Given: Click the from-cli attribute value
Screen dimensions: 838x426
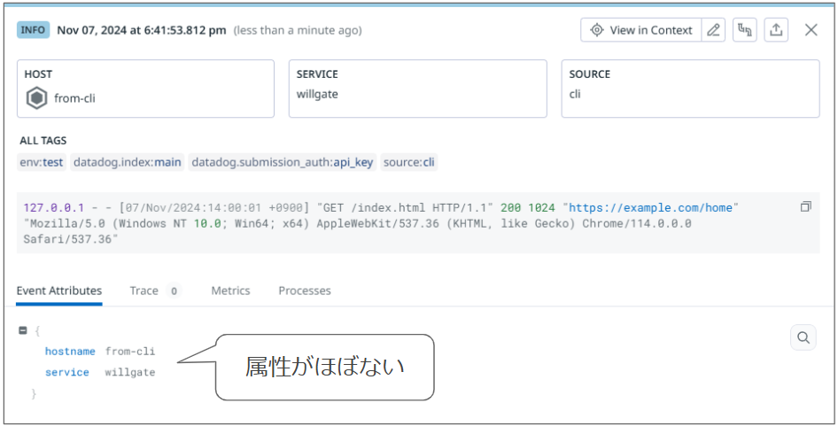Looking at the screenshot, I should (x=130, y=352).
